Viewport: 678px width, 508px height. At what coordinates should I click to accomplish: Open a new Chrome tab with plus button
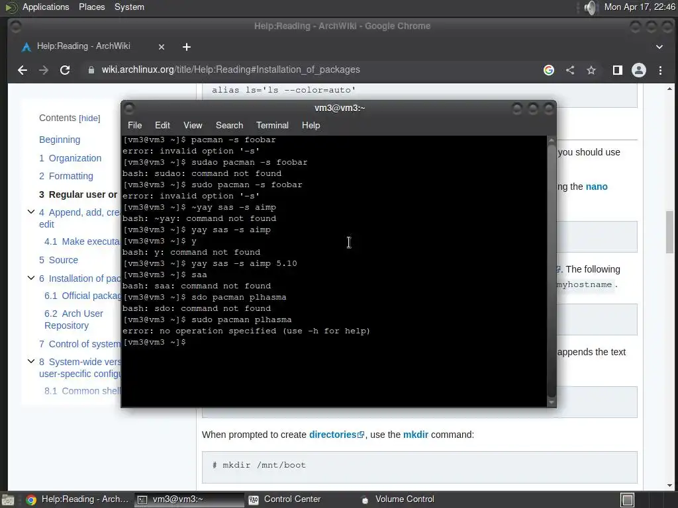(x=186, y=47)
